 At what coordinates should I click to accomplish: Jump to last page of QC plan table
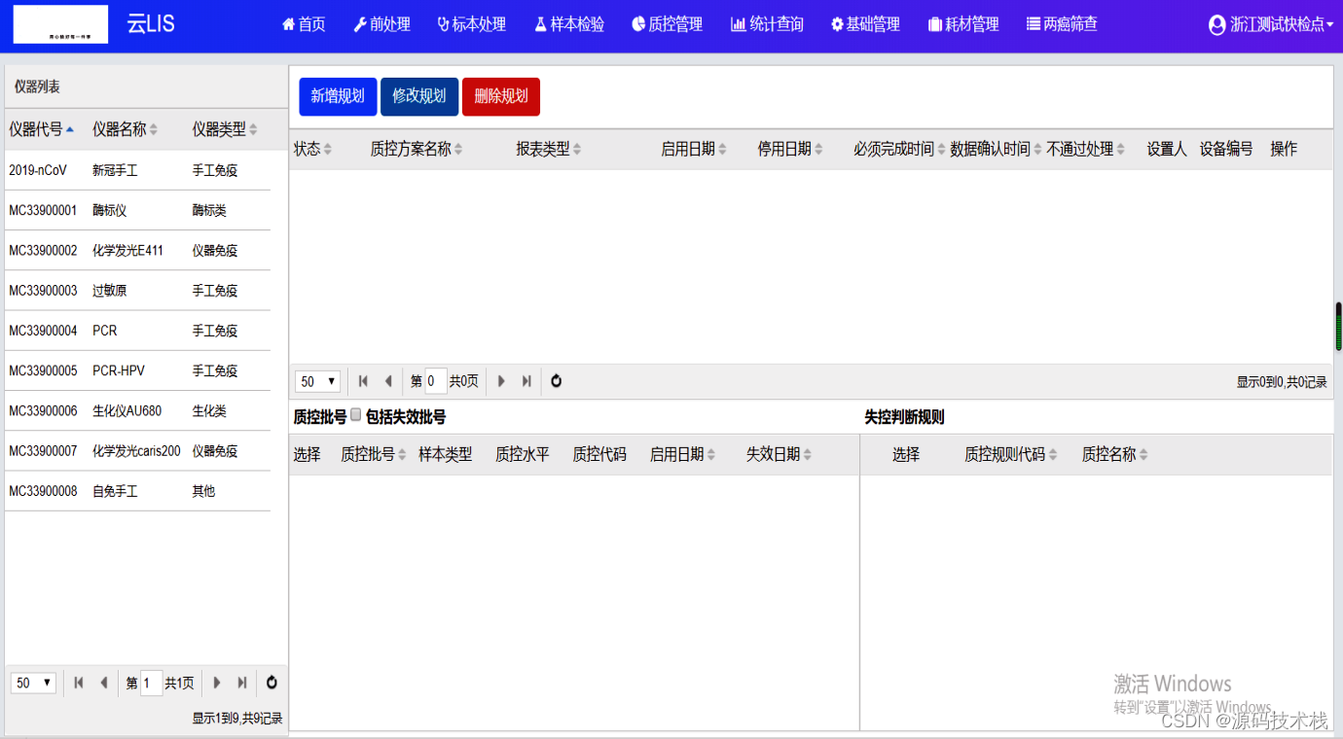526,381
